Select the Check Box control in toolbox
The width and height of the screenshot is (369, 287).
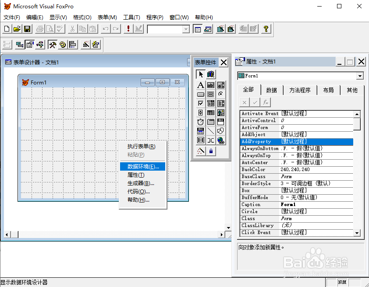click(x=201, y=104)
